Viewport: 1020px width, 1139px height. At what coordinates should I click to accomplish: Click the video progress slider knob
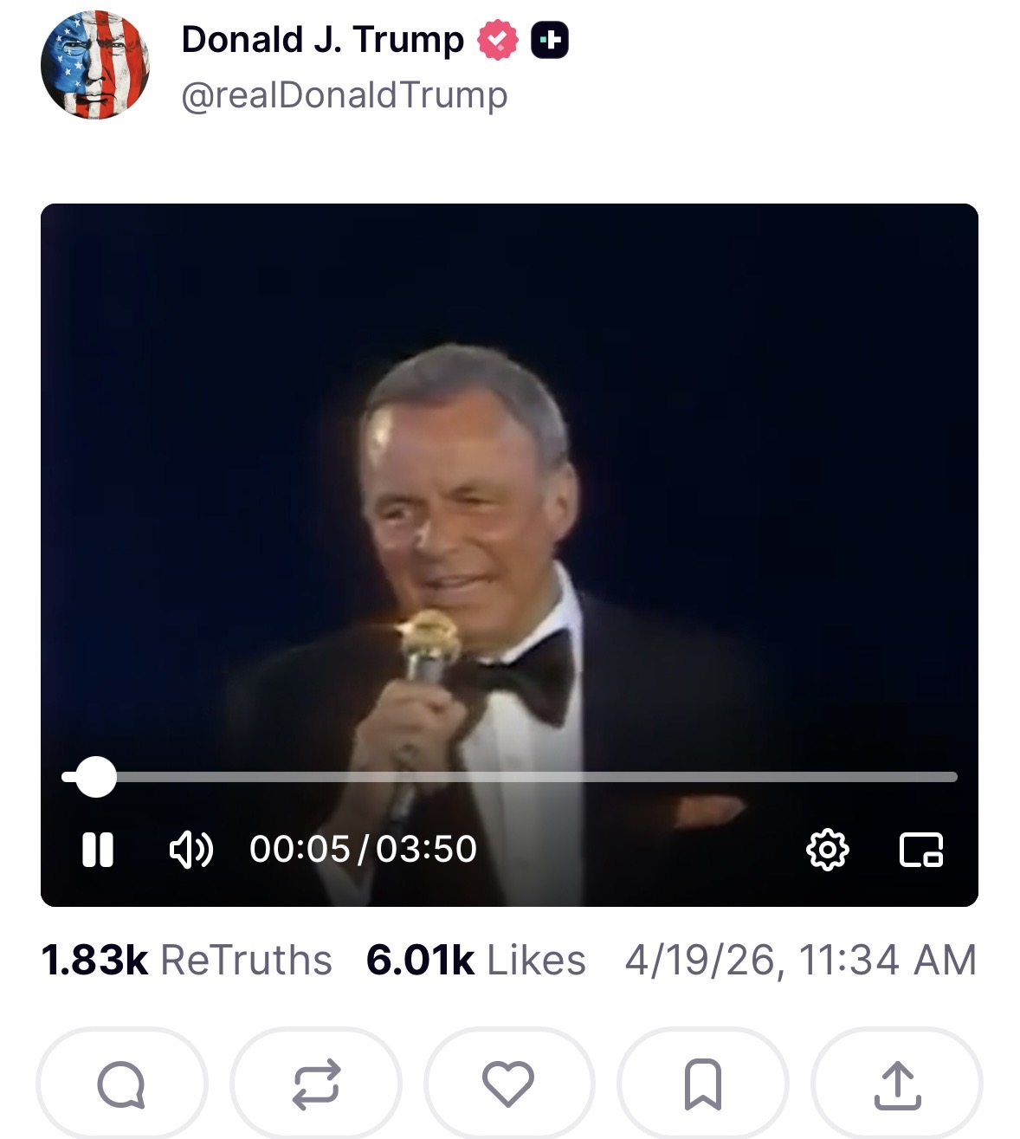pos(95,777)
